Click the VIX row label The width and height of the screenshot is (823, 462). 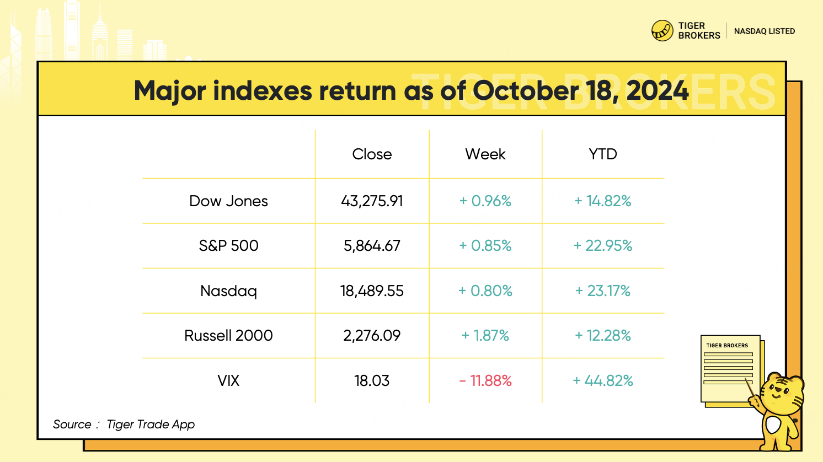click(x=228, y=381)
